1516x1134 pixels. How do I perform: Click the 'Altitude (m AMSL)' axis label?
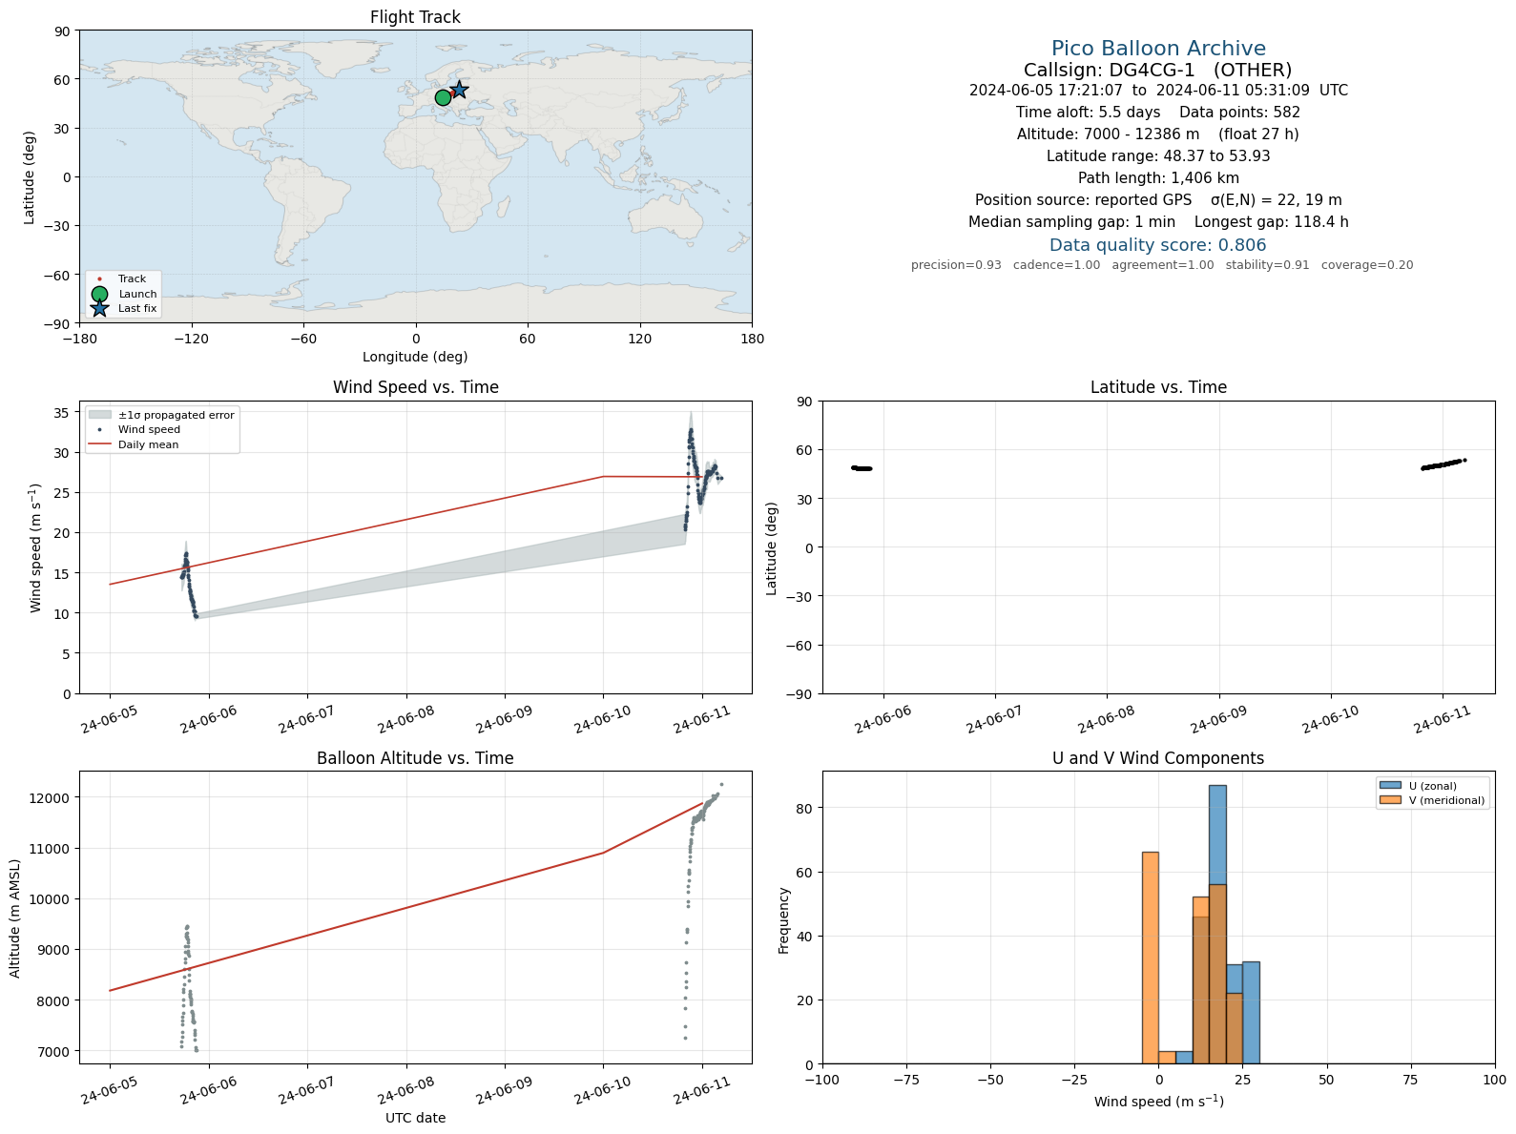coord(15,918)
